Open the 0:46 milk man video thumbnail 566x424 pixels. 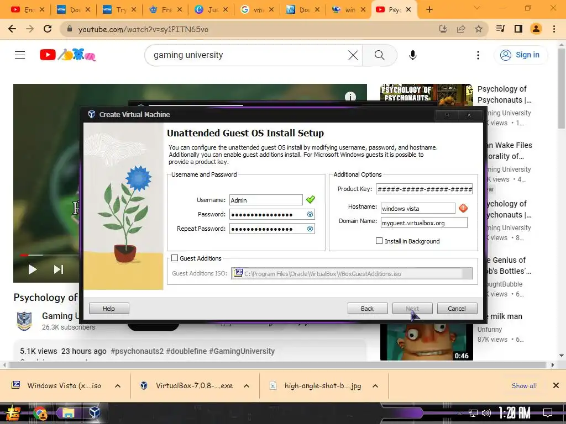[426, 342]
